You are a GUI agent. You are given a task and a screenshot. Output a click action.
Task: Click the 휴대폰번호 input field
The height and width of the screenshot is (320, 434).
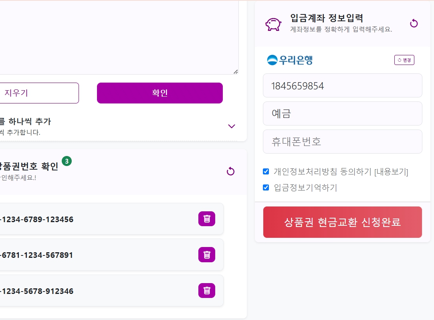pyautogui.click(x=342, y=142)
